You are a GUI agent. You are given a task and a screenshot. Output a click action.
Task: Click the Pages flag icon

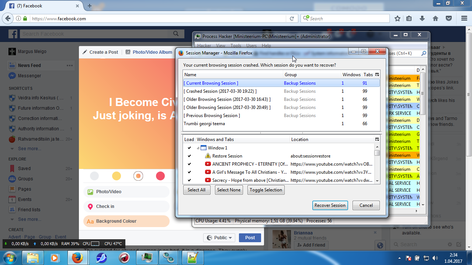[x=12, y=189]
